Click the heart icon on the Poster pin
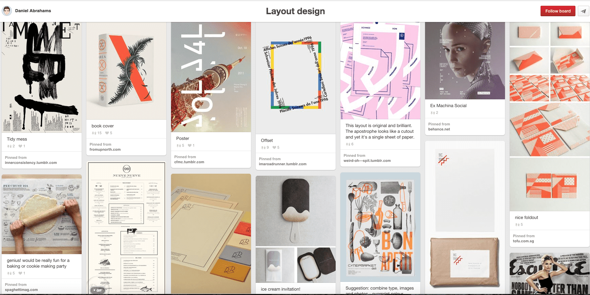Viewport: 590px width, 295px height. click(190, 146)
